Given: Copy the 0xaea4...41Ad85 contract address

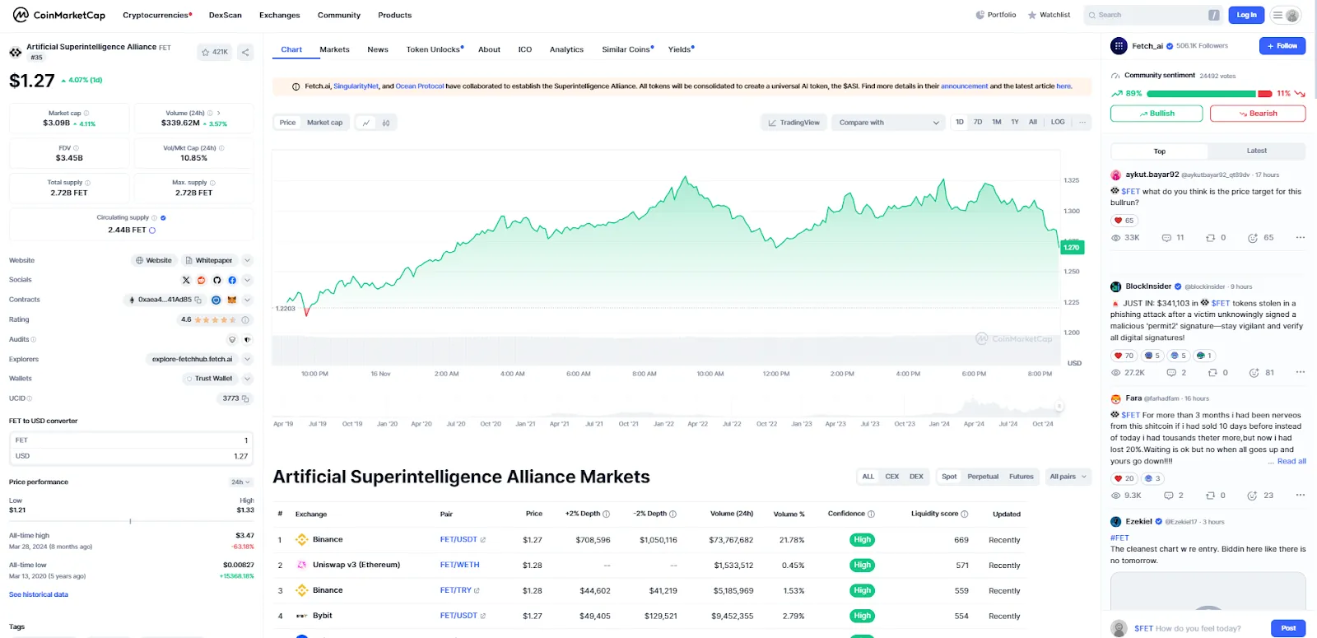Looking at the screenshot, I should pos(198,300).
